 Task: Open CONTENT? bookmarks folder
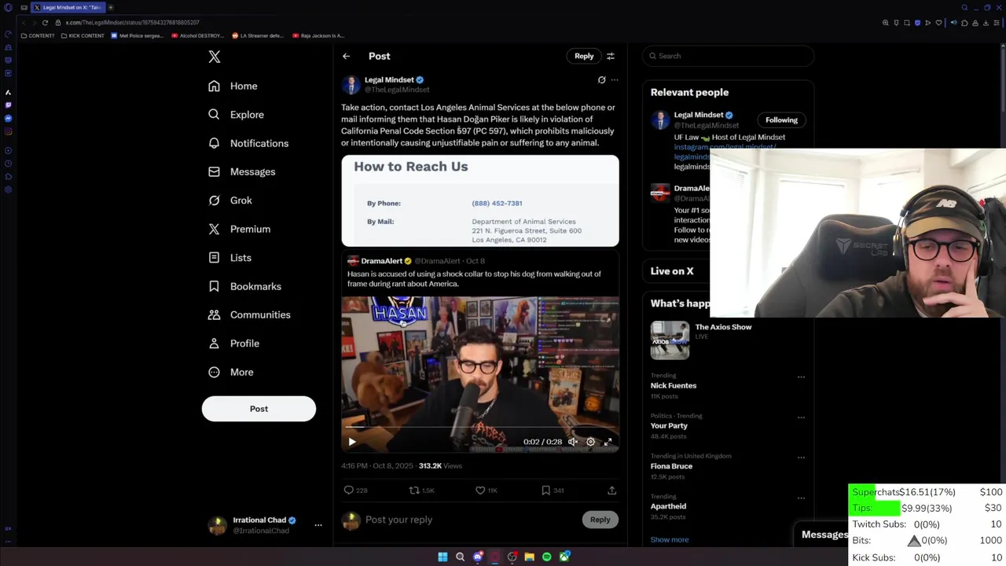coord(38,35)
